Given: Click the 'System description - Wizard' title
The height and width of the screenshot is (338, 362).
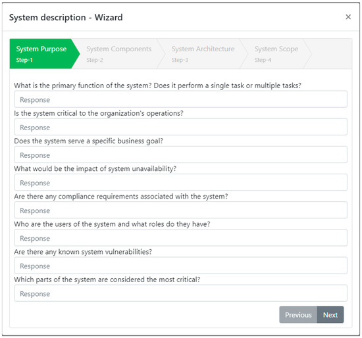Looking at the screenshot, I should [66, 18].
